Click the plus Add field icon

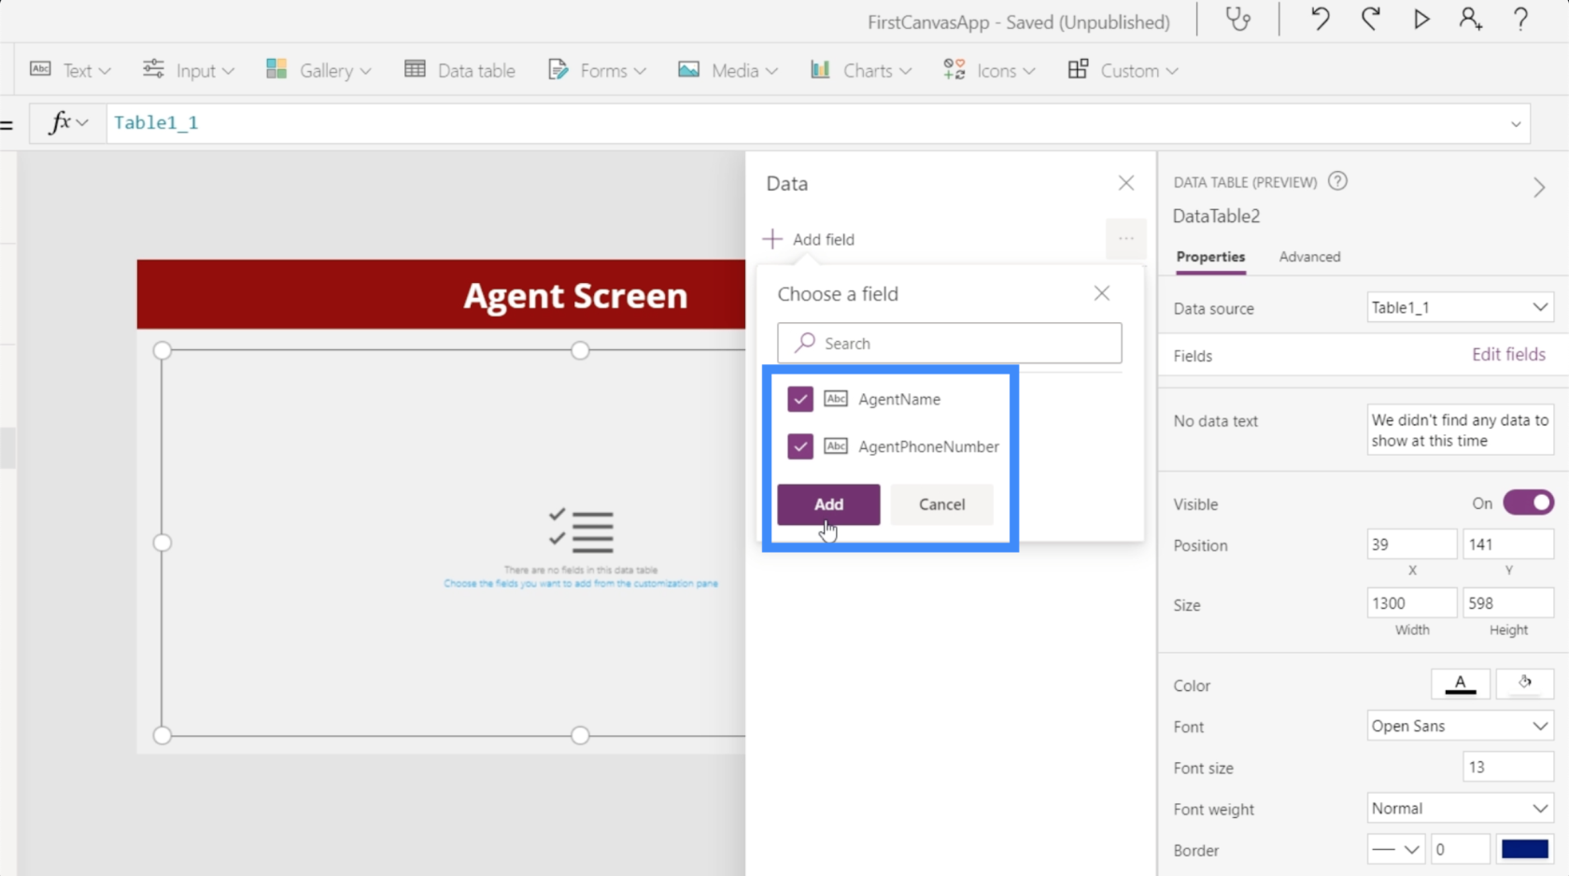pos(772,239)
